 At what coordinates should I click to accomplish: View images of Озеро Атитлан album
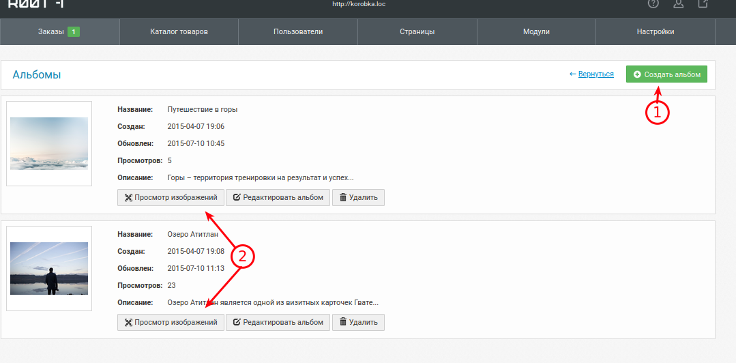click(x=171, y=323)
